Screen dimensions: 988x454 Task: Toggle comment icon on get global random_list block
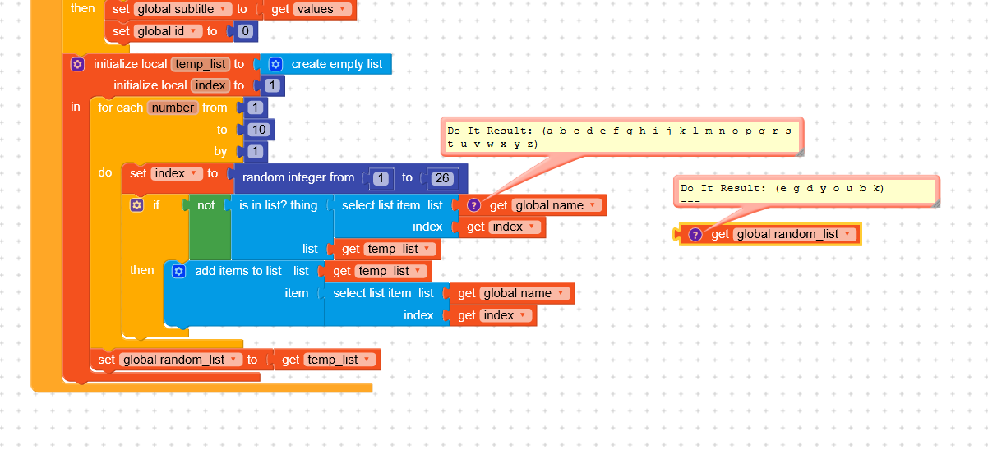coord(695,235)
